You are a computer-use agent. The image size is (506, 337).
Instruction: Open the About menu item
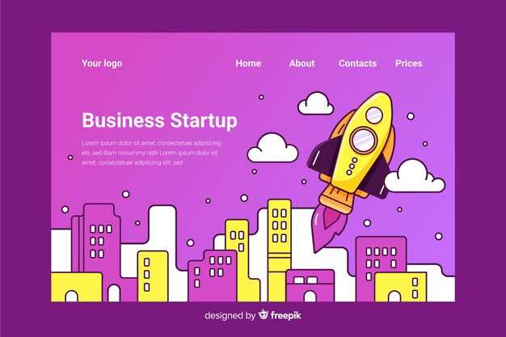301,63
